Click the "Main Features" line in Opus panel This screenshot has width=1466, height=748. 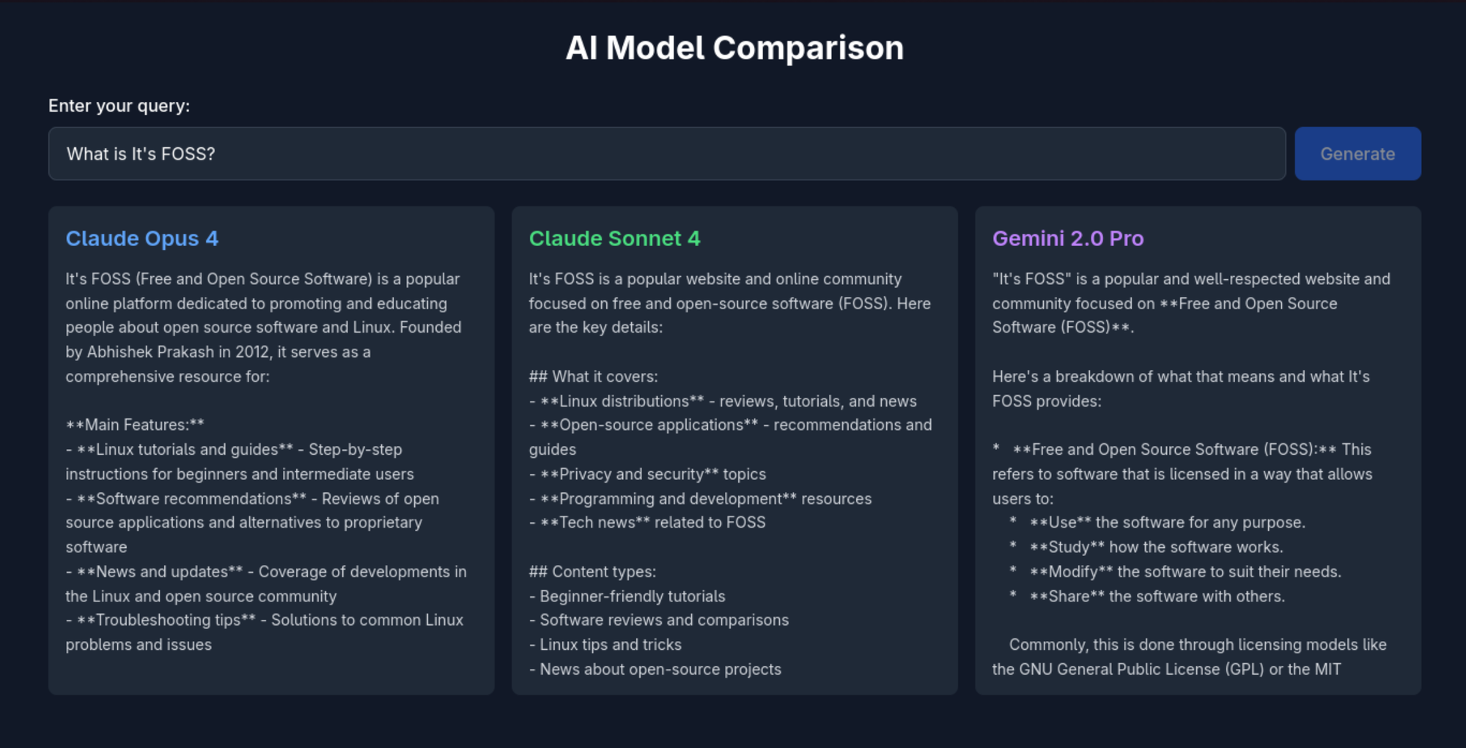tap(135, 425)
